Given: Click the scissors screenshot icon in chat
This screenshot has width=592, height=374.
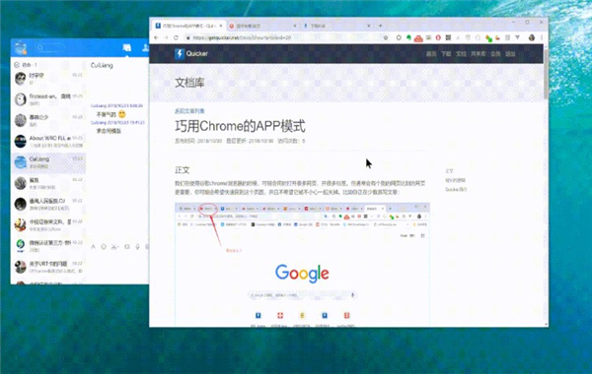Looking at the screenshot, I should [x=114, y=247].
